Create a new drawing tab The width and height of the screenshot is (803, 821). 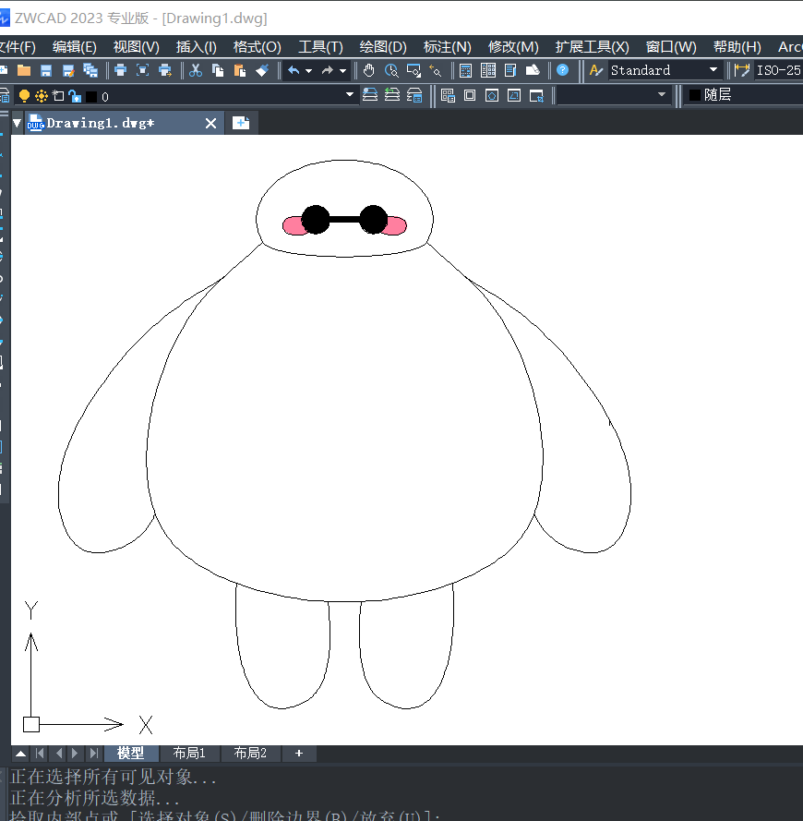click(x=241, y=123)
